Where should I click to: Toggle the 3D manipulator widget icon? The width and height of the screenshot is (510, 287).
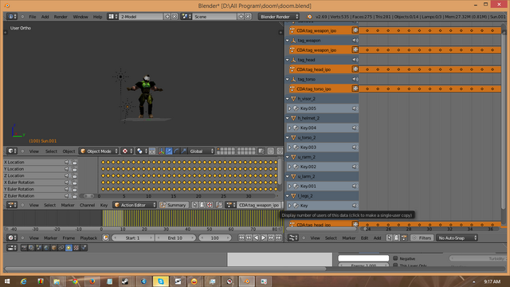tap(161, 151)
